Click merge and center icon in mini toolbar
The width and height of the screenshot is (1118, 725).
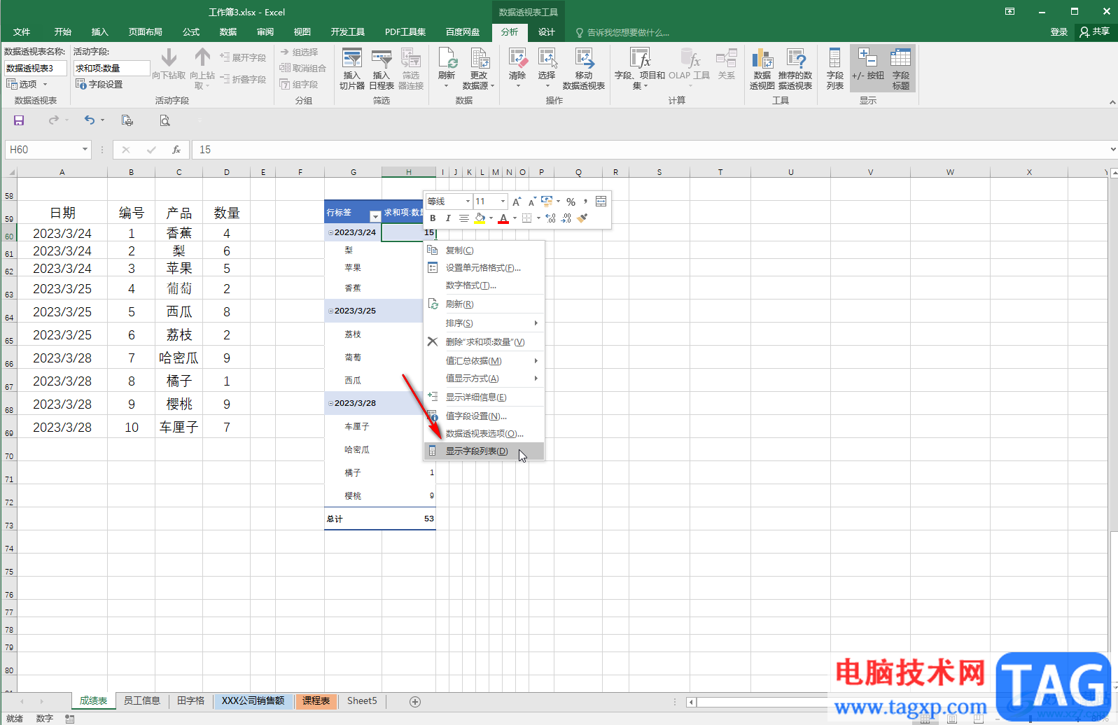coord(601,202)
